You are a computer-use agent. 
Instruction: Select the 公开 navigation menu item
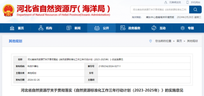[101, 28]
